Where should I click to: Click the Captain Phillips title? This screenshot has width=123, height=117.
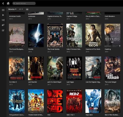pyautogui.click(x=72, y=16)
